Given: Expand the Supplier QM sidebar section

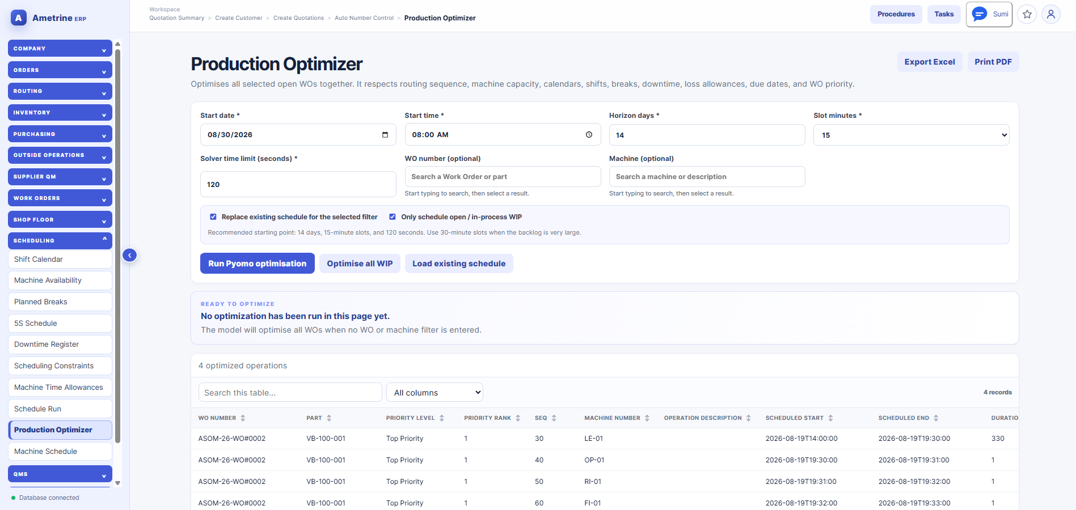Looking at the screenshot, I should point(60,177).
